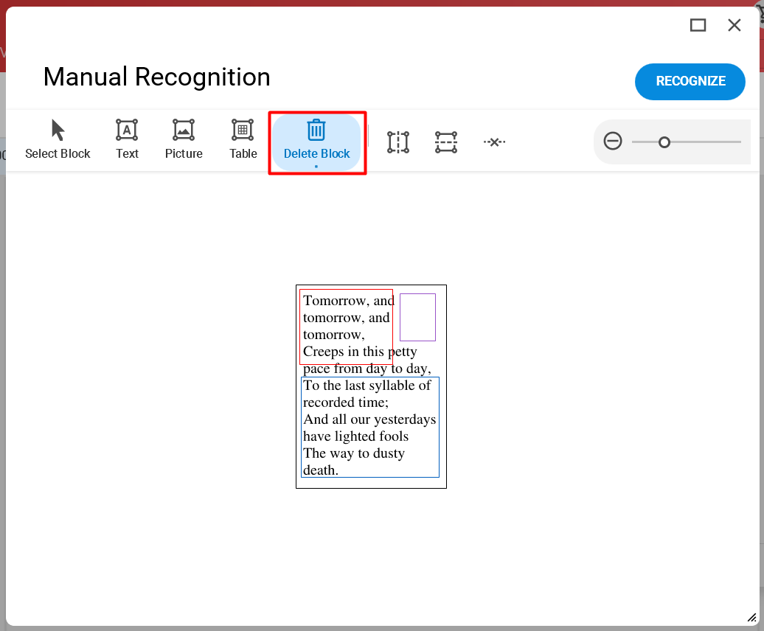Choose the delete separator tool

[494, 142]
